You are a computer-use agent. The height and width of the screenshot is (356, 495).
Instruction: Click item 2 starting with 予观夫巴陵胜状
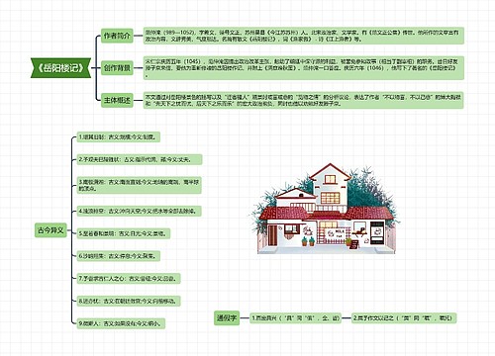pyautogui.click(x=140, y=159)
